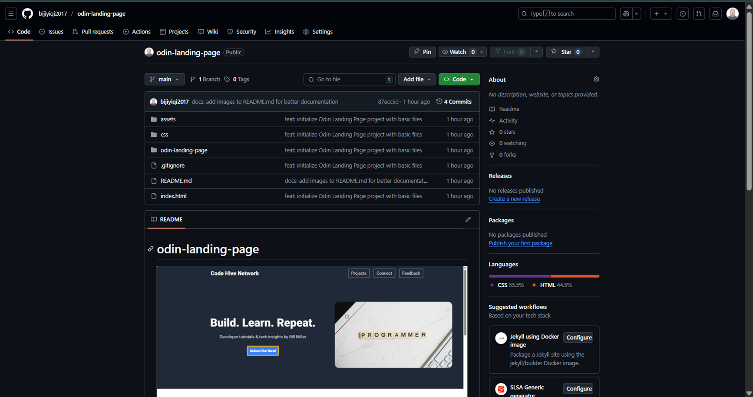Open the css folder
The image size is (753, 397).
(164, 135)
